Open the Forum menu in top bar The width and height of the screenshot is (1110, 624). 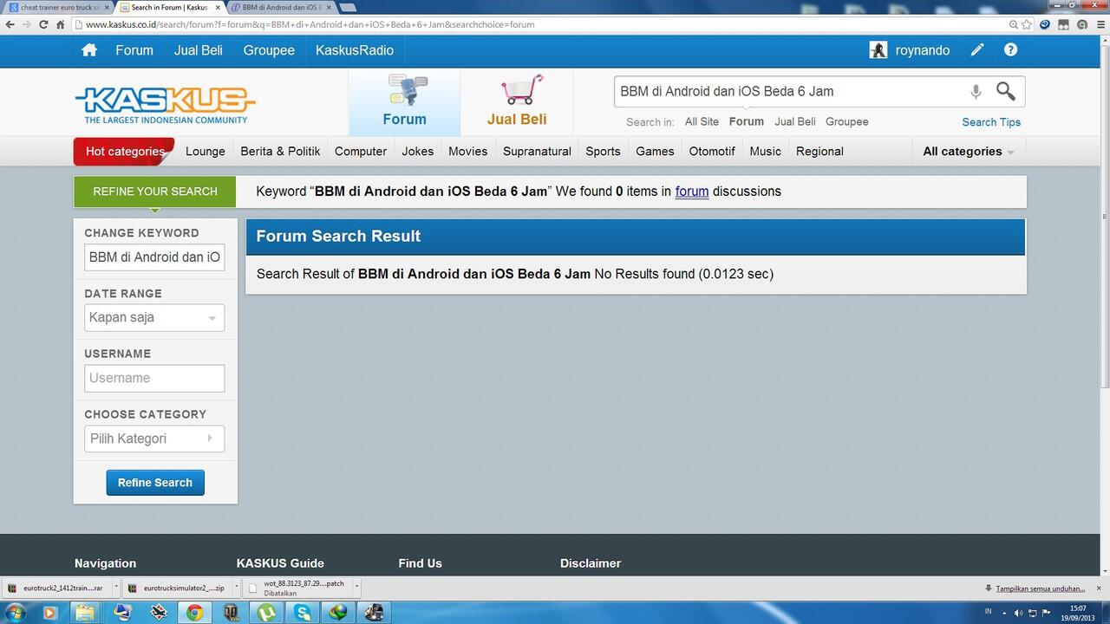tap(134, 50)
